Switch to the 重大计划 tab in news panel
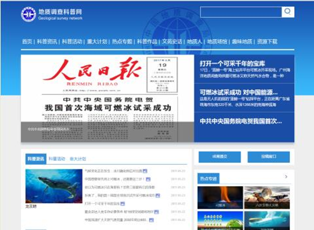 [x=78, y=159]
